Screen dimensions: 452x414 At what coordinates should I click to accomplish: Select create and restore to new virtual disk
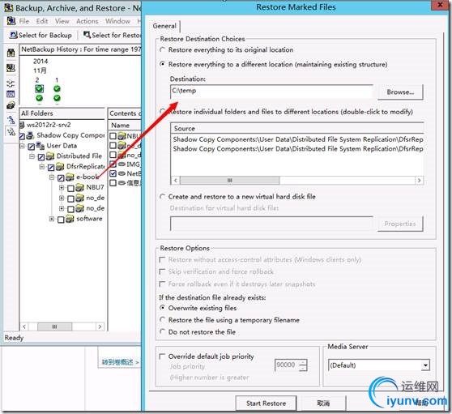(163, 197)
